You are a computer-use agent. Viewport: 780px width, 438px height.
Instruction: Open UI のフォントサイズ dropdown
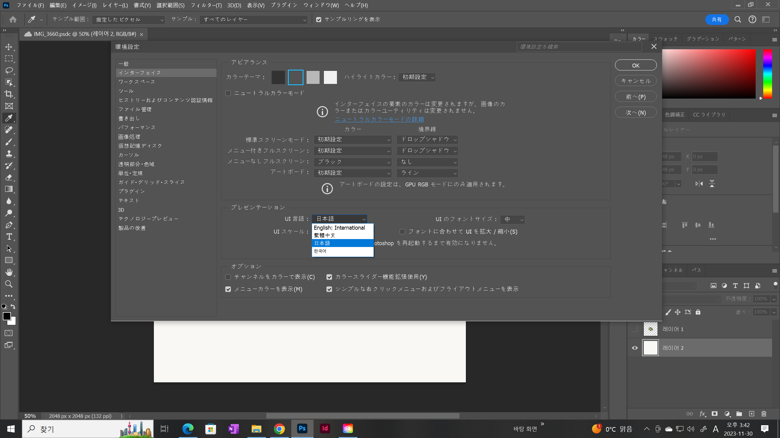pos(512,220)
